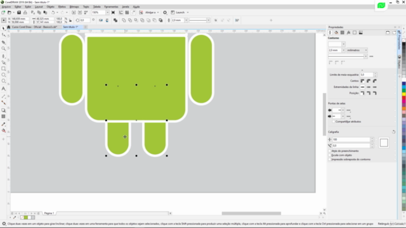Select the Color Eyedropper tool
Screen dimensions: 406x228
[x=3, y=124]
